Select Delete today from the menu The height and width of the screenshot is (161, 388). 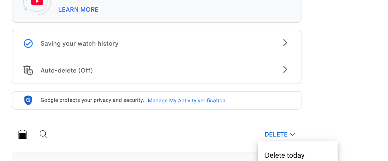(x=284, y=155)
